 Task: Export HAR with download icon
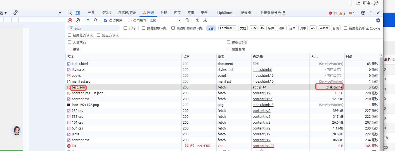tap(205, 20)
